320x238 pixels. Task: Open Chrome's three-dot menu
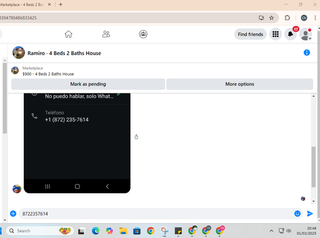315,18
